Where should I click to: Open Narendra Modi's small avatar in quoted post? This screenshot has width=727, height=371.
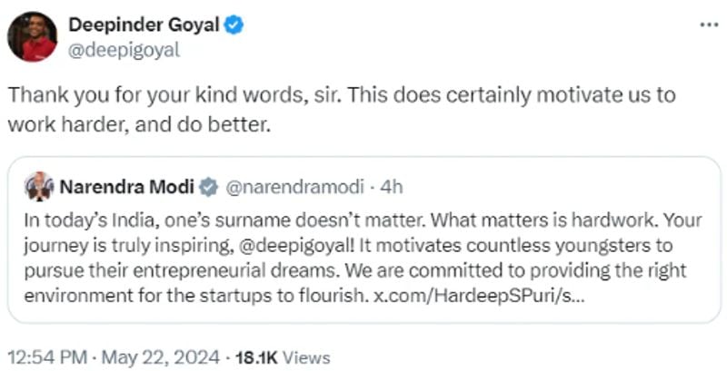(x=39, y=187)
